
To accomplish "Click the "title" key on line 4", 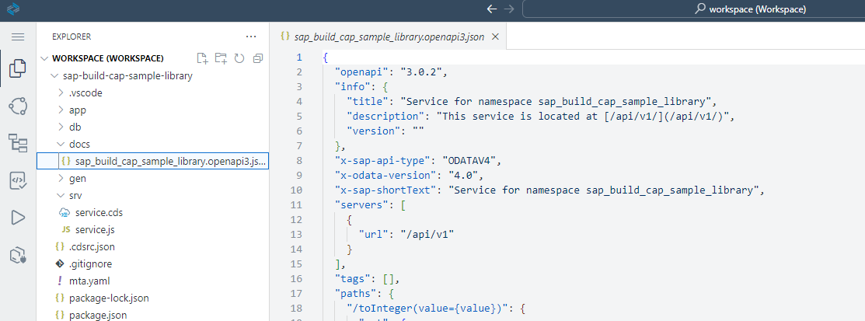I will (x=368, y=102).
